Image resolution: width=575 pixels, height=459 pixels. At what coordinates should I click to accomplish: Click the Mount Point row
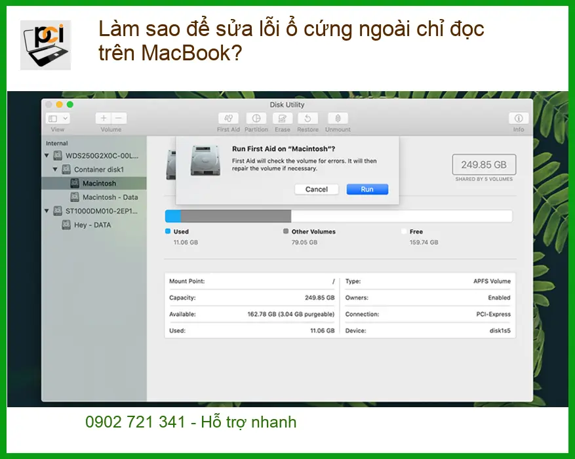coord(252,281)
